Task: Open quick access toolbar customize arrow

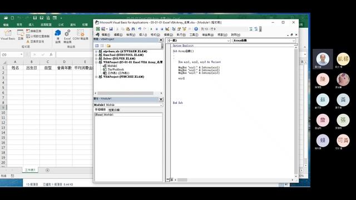Action: [61, 18]
